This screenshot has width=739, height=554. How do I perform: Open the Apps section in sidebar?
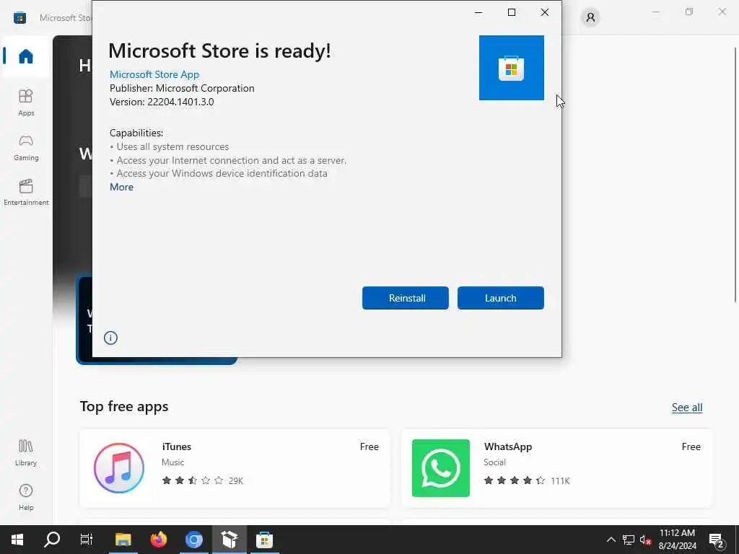(26, 102)
